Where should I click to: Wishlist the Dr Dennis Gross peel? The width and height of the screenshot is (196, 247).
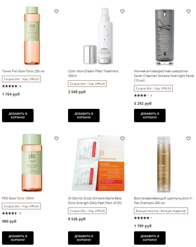coord(122,138)
